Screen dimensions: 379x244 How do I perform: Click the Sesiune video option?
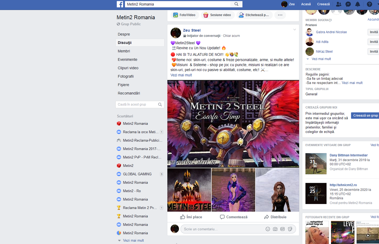pyautogui.click(x=218, y=15)
